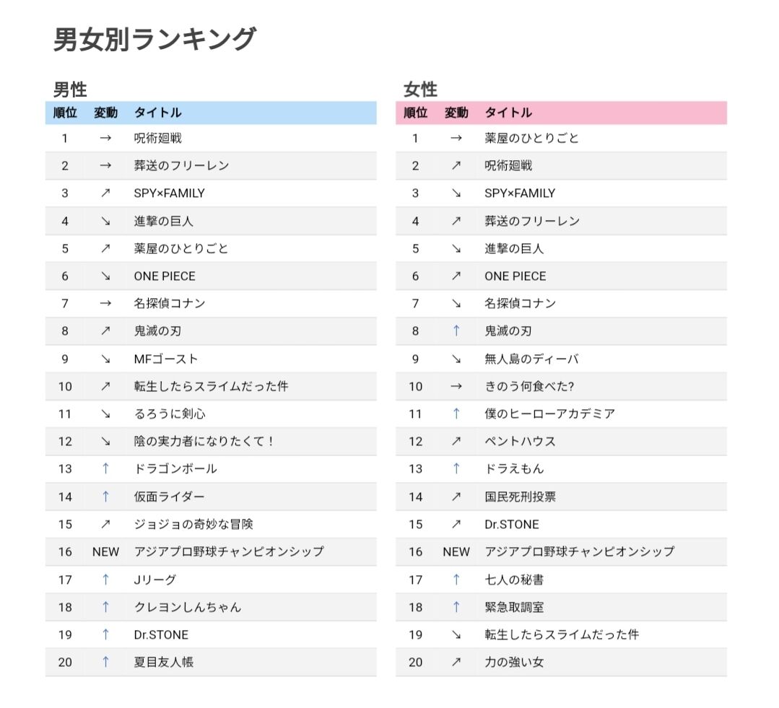Click the NEW badge in female rank 16
This screenshot has height=708, width=779.
point(456,551)
